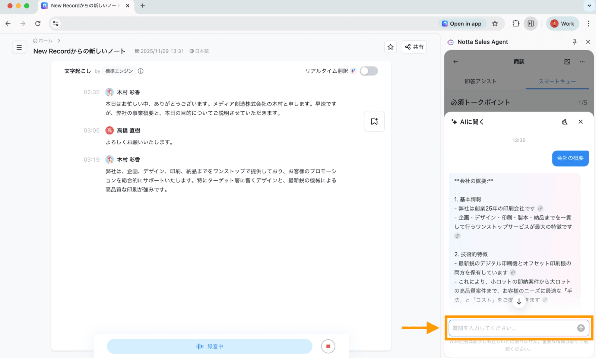
Task: Close the Notta Sales Agent panel
Action: [588, 42]
